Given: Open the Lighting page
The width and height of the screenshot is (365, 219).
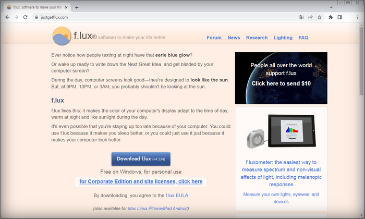Looking at the screenshot, I should 283,38.
